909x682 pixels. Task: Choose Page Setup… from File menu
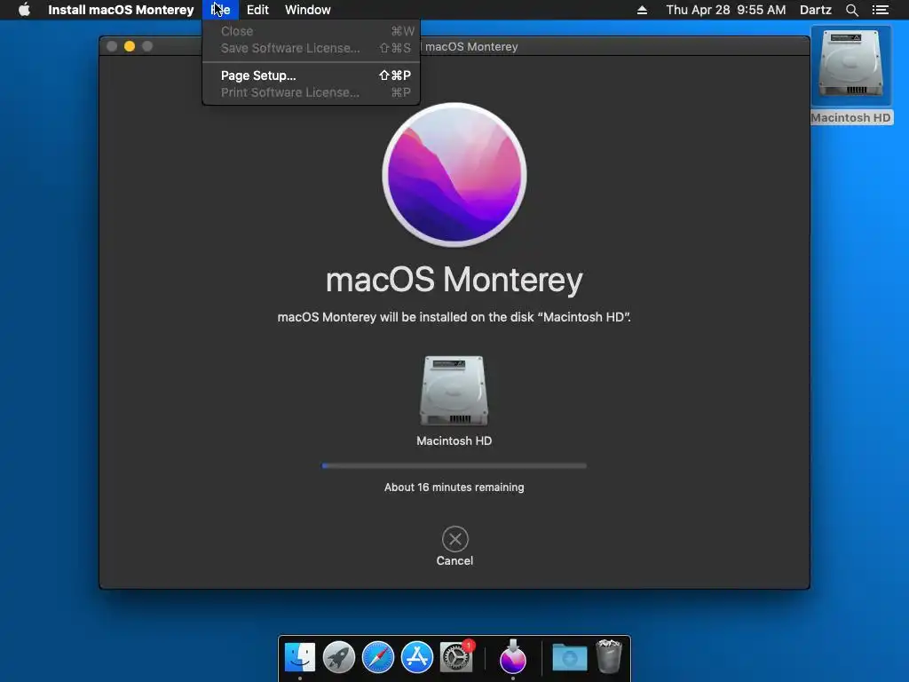[312, 75]
